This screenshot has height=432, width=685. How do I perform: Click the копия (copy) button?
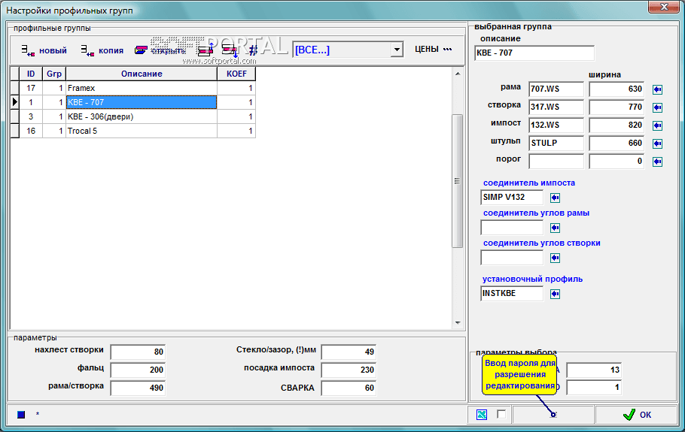[102, 50]
